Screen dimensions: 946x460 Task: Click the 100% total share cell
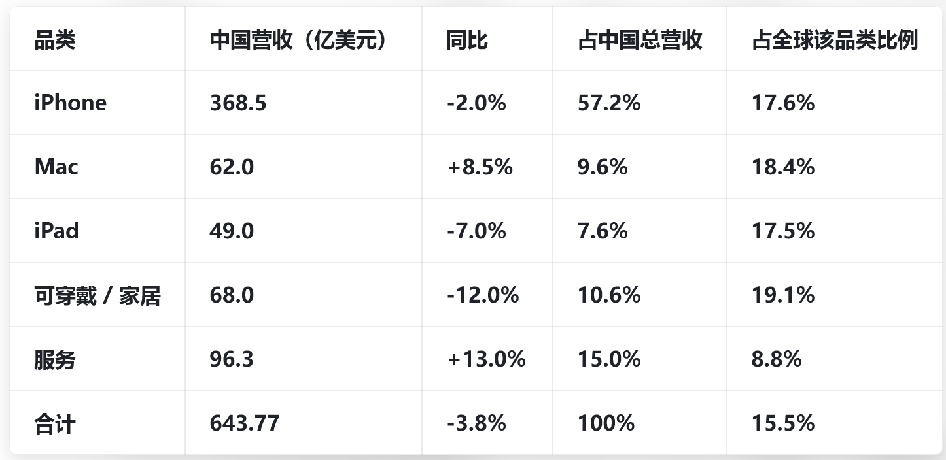(606, 423)
